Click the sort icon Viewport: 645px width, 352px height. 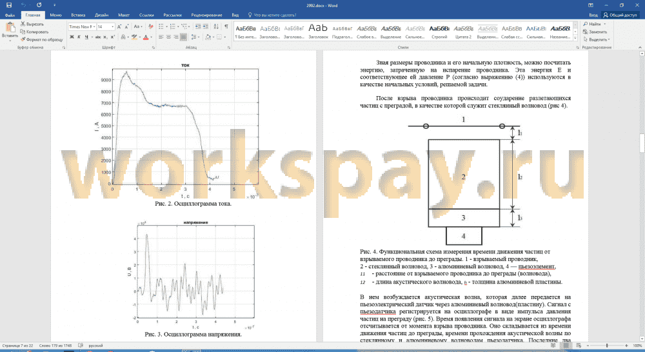[x=216, y=26]
